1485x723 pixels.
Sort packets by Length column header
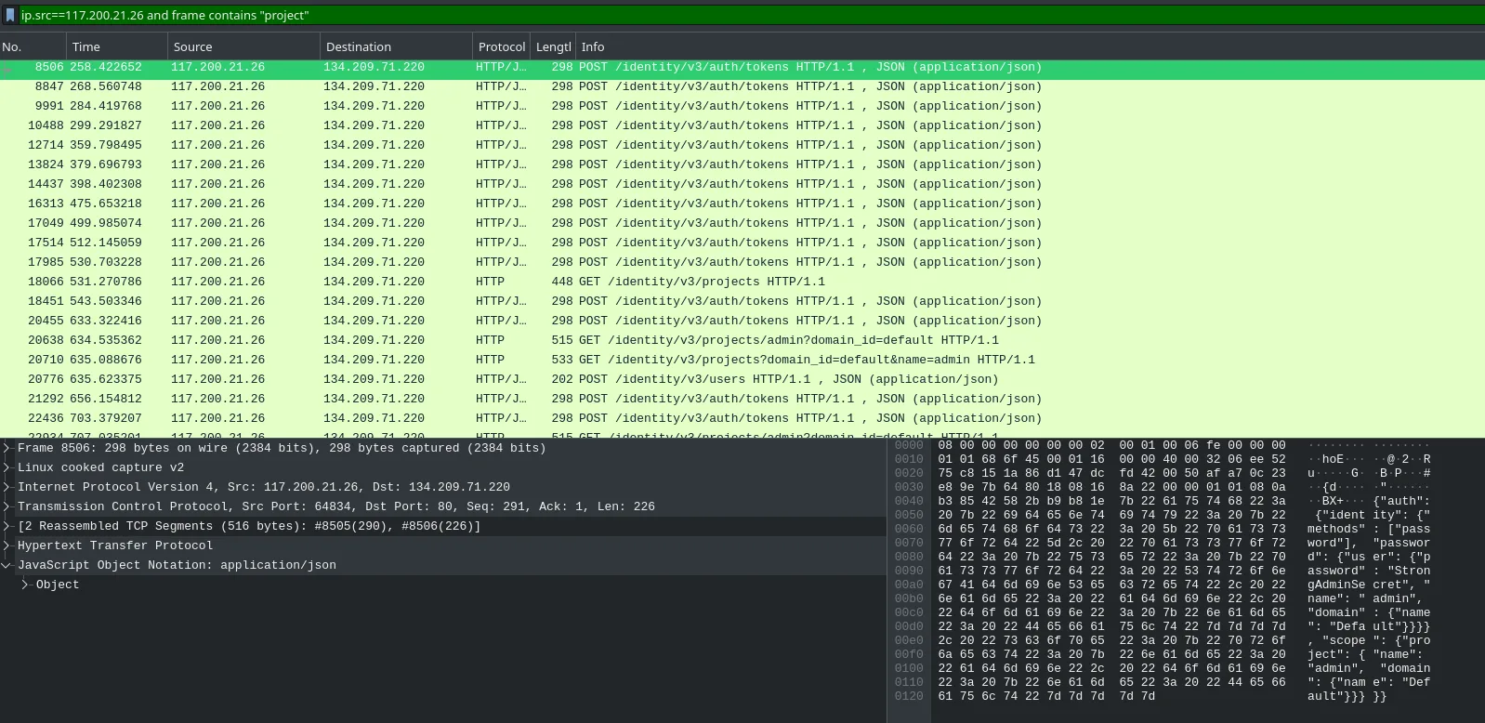[553, 46]
